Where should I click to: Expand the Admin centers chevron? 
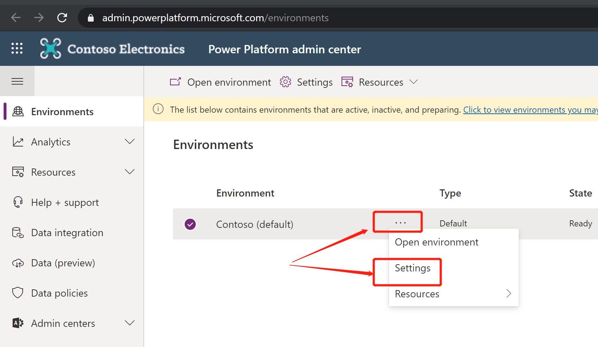[130, 323]
